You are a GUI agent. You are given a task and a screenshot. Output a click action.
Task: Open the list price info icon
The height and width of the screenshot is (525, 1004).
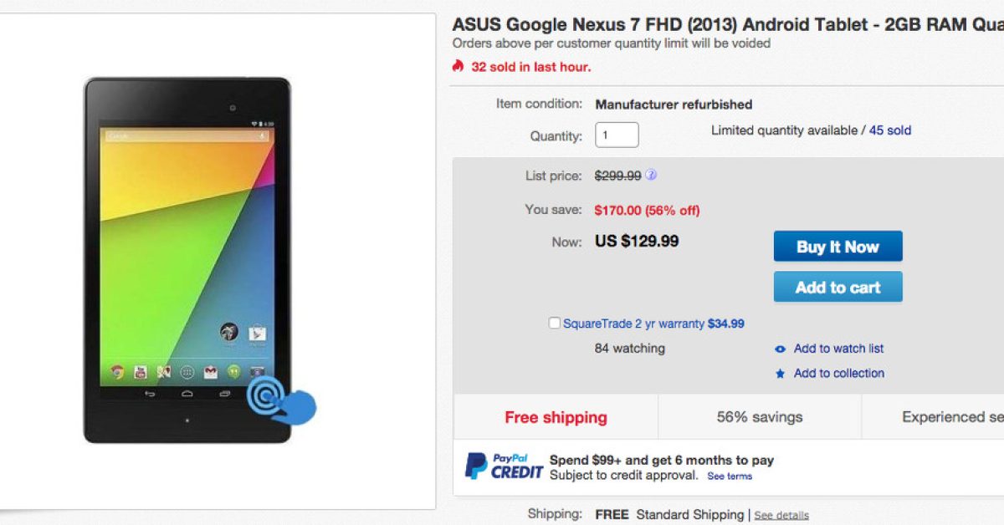(x=651, y=176)
